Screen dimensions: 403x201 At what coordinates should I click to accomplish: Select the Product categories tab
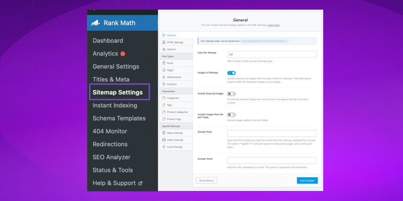176,112
